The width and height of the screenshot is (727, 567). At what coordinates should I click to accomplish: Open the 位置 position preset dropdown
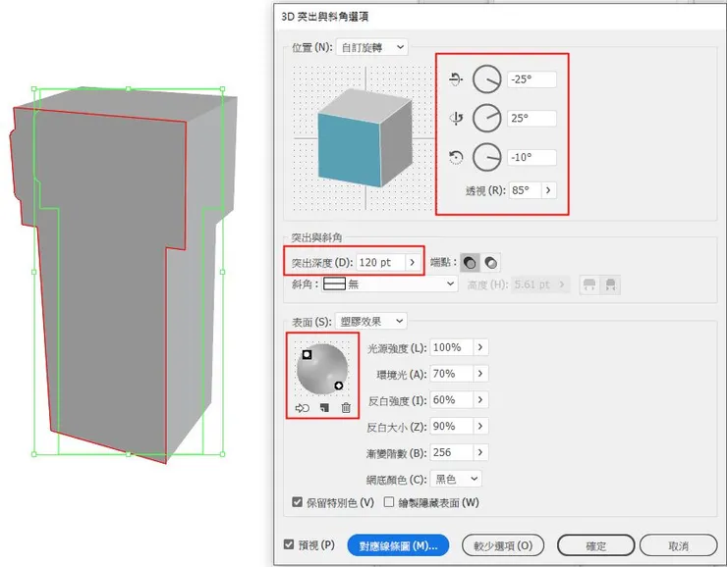(371, 47)
